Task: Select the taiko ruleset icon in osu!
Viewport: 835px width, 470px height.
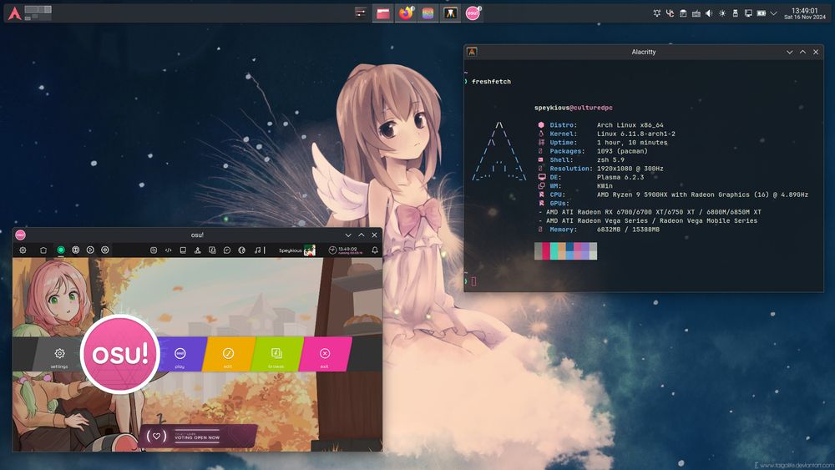Action: point(76,250)
